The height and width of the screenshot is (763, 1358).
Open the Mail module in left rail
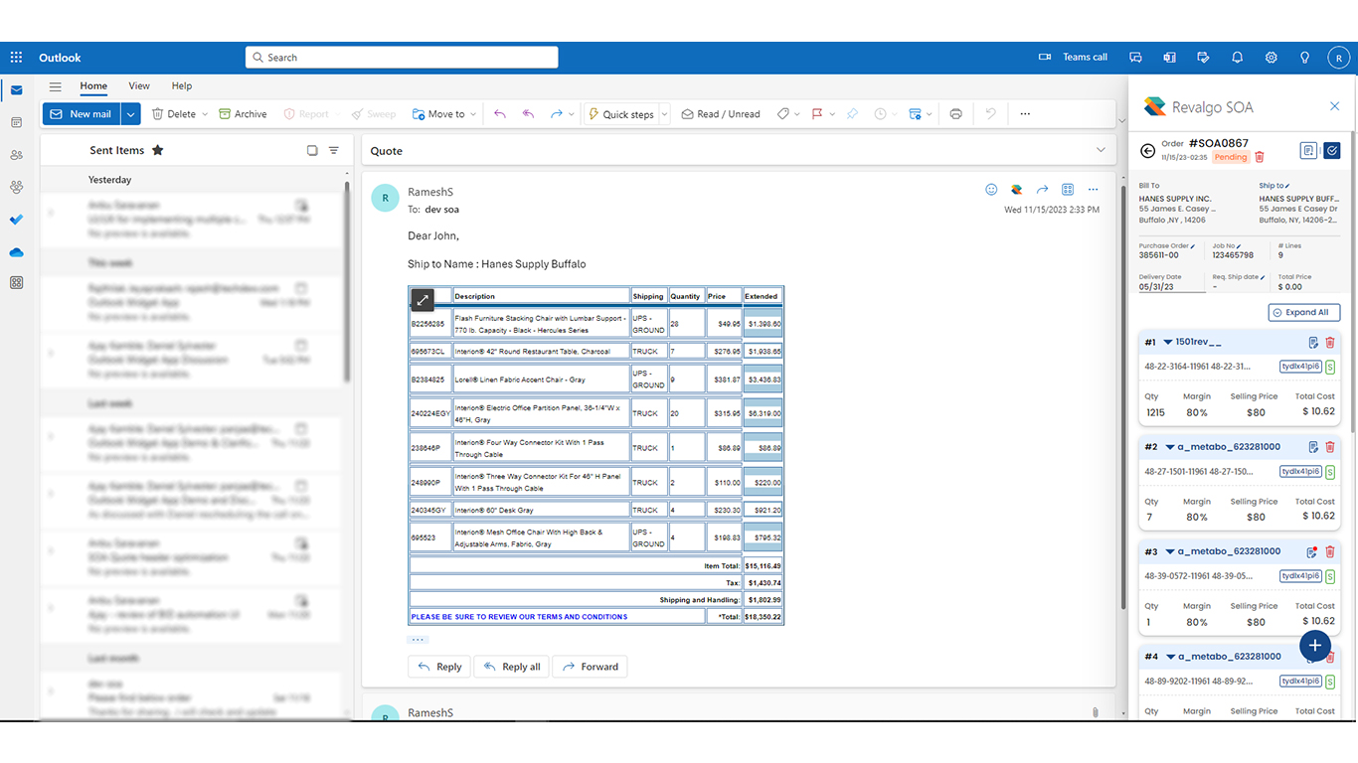(16, 90)
